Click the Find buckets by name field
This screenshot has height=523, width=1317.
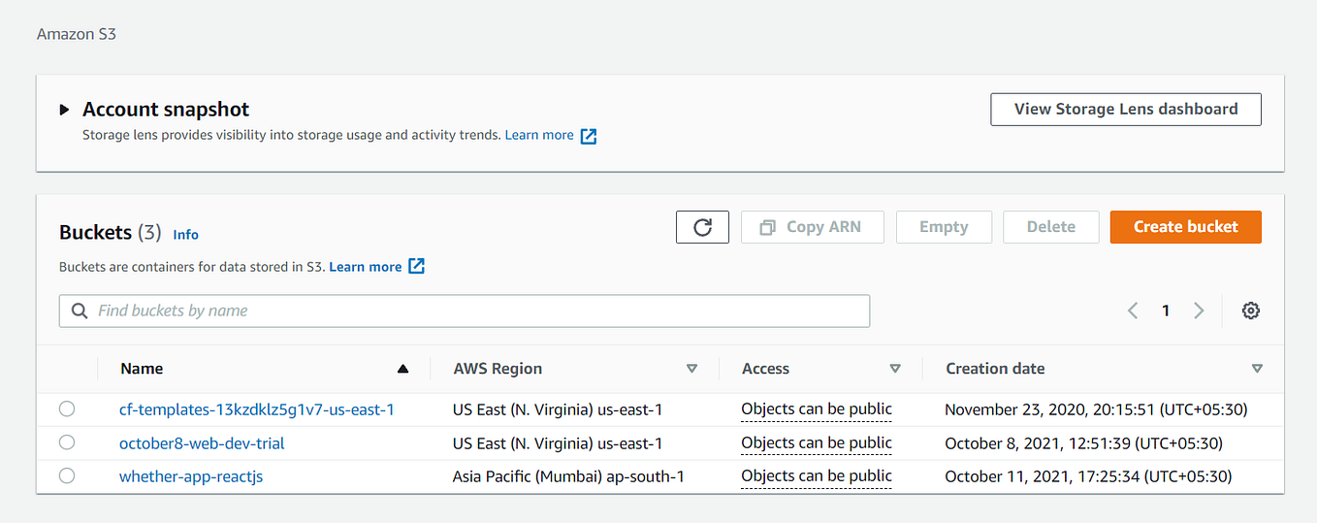pos(464,311)
